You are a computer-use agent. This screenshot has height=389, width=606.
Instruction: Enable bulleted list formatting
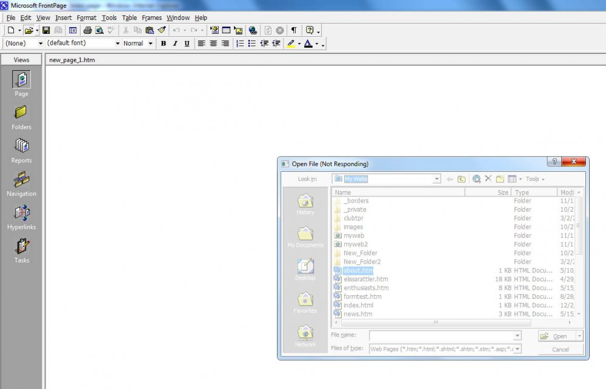(253, 43)
